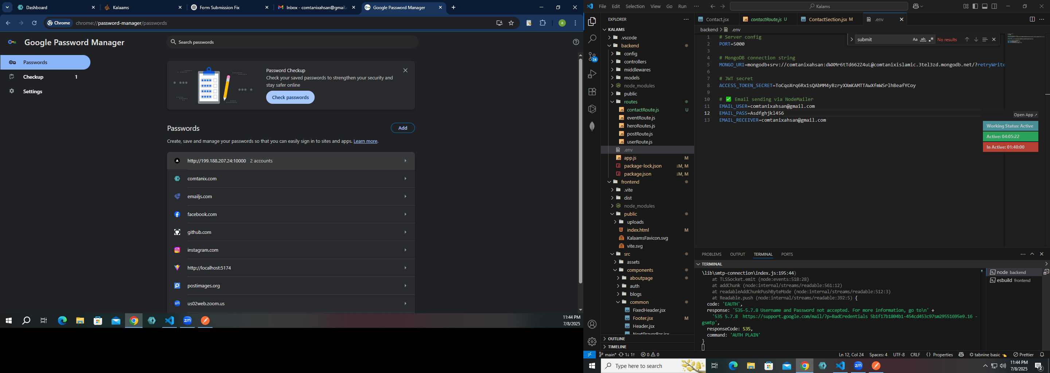
Task: Open Settings in Password Manager sidebar
Action: point(45,92)
